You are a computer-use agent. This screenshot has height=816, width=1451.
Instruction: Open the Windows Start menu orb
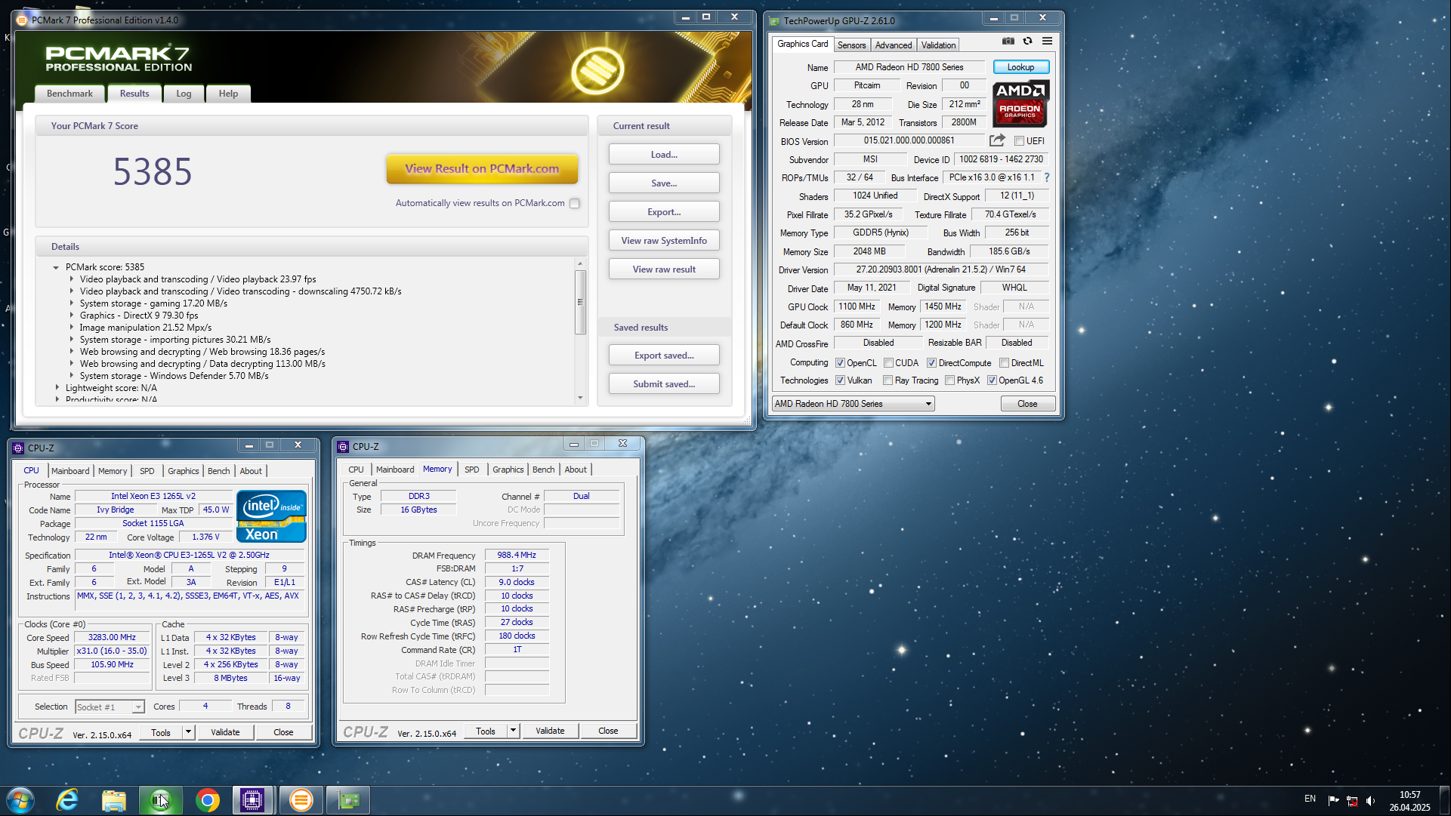tap(20, 800)
